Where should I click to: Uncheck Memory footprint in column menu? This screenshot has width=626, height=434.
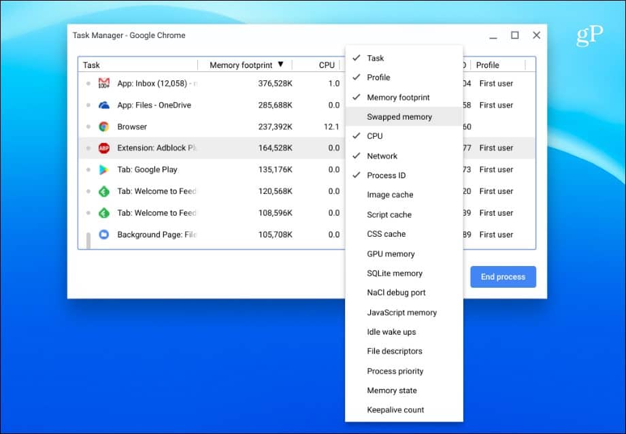[x=404, y=97]
